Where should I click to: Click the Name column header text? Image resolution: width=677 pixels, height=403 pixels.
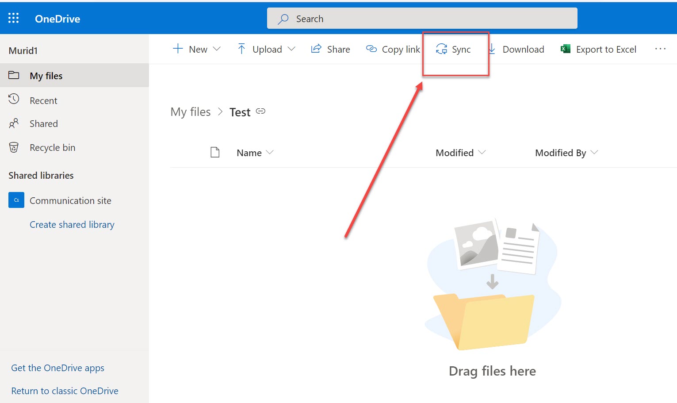click(x=249, y=153)
